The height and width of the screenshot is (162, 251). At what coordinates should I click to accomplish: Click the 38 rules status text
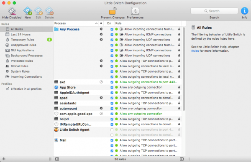pos(120,159)
